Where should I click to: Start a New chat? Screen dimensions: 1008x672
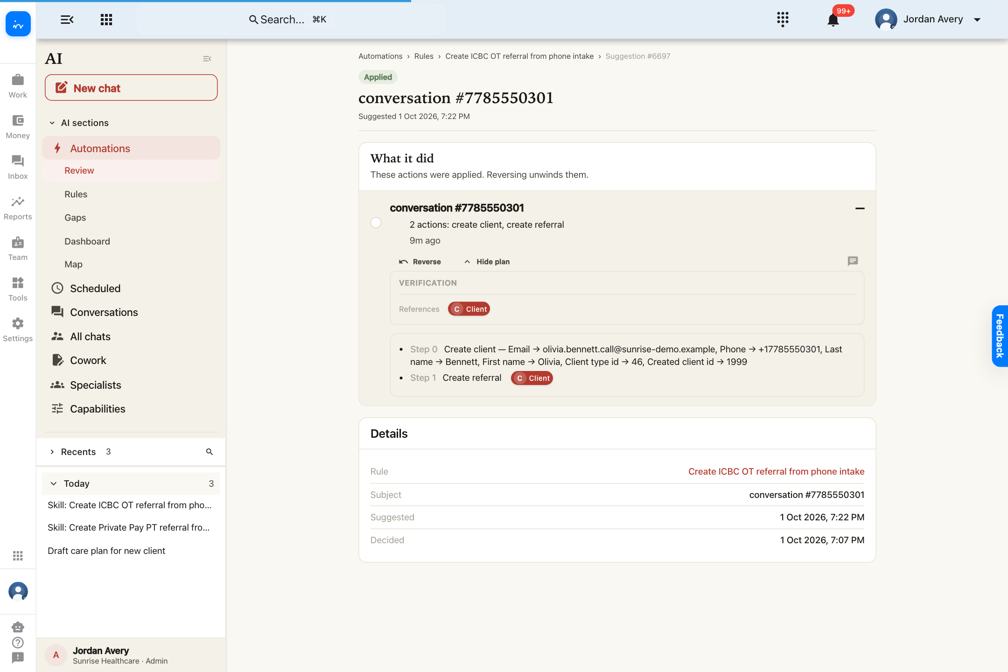pyautogui.click(x=131, y=88)
